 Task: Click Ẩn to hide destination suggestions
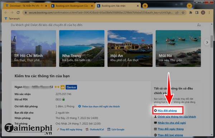[199, 25]
